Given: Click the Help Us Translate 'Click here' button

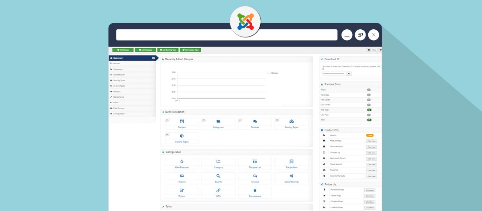Looking at the screenshot, I should pyautogui.click(x=371, y=176).
